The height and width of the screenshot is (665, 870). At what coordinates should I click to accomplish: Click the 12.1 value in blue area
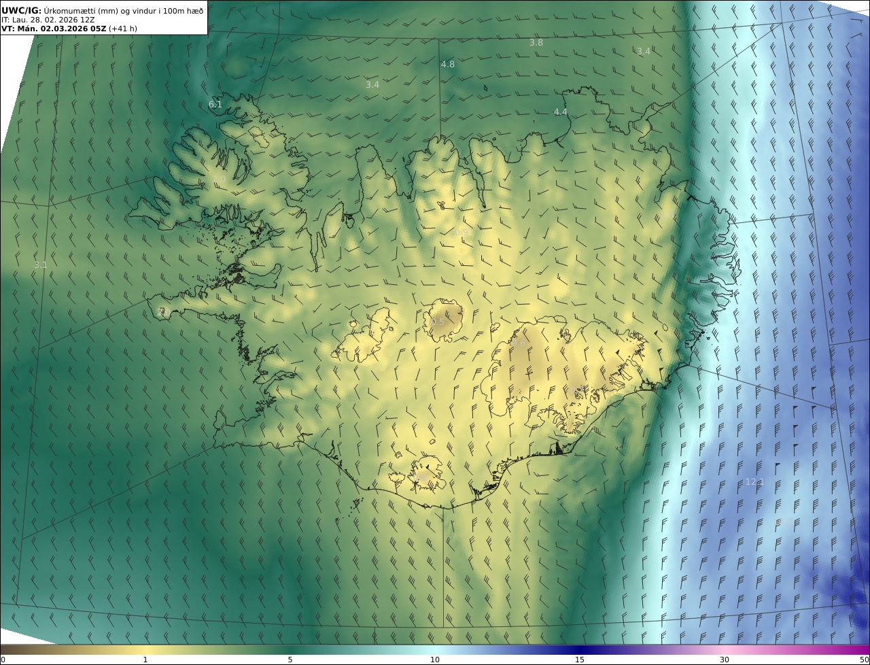pyautogui.click(x=754, y=481)
